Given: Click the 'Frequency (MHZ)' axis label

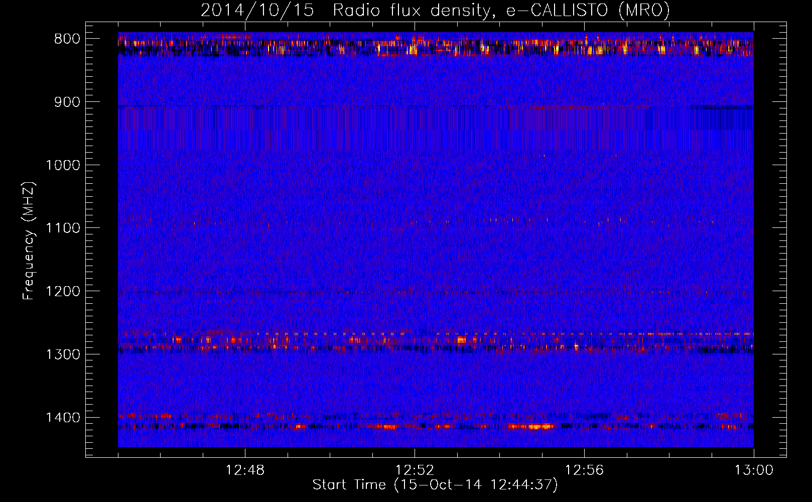Looking at the screenshot, I should click(29, 241).
